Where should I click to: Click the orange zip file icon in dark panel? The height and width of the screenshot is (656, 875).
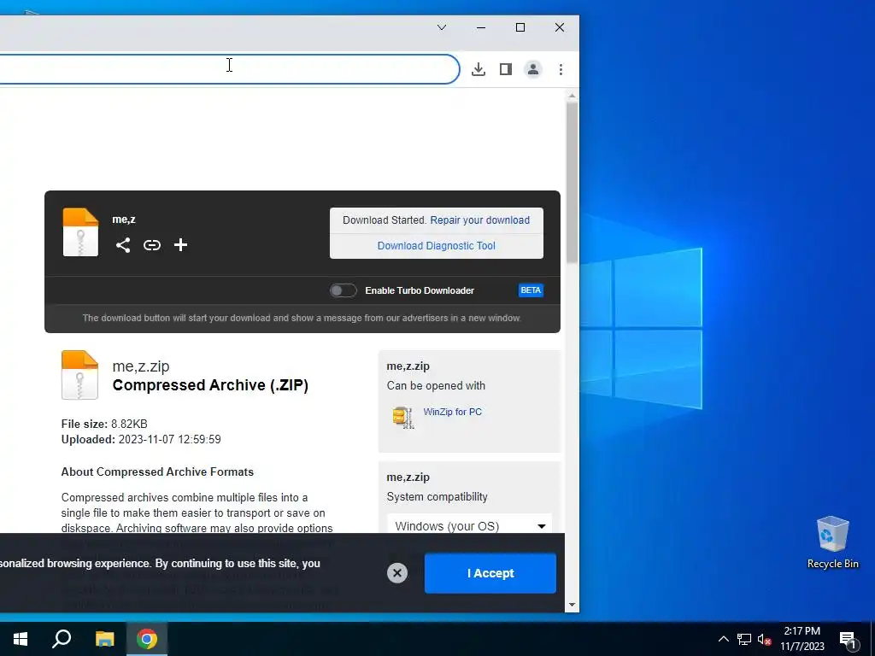[80, 232]
